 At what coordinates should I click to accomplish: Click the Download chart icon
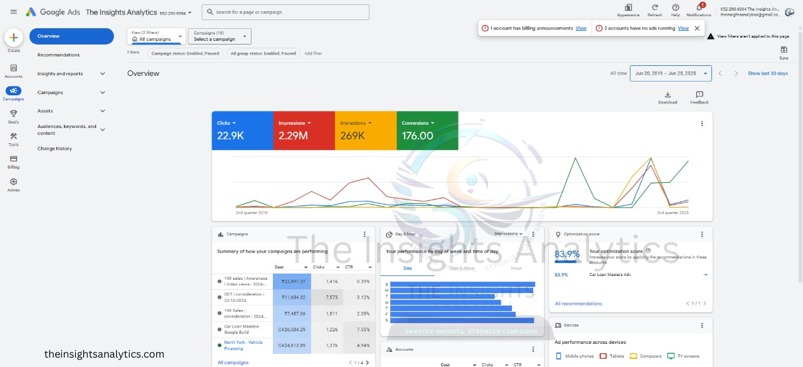pyautogui.click(x=667, y=95)
